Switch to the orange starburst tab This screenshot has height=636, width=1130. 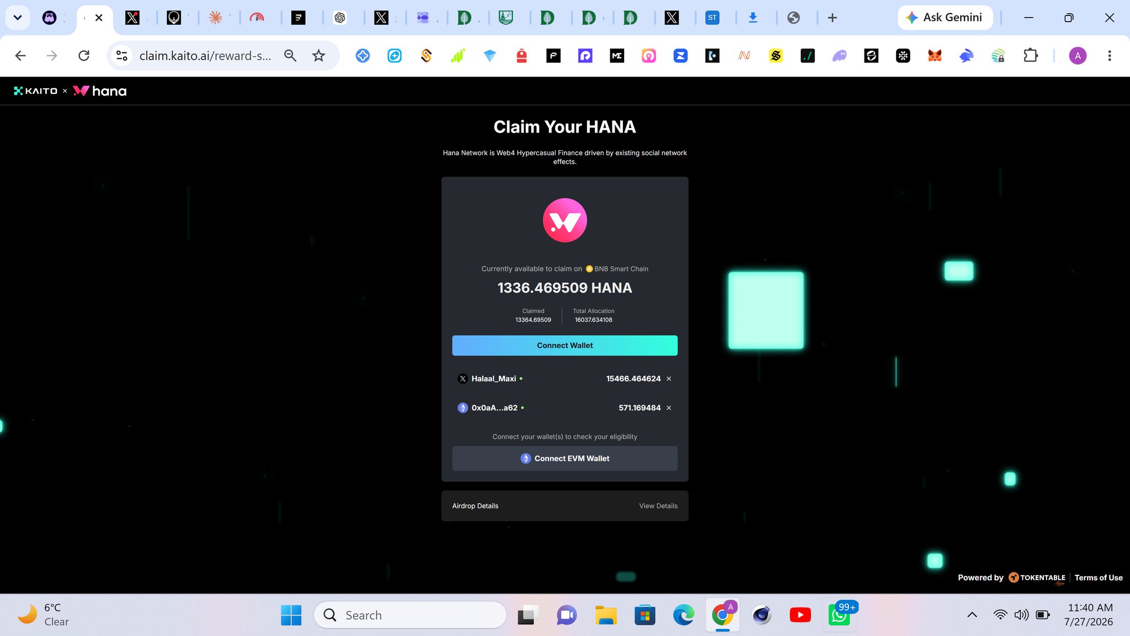click(215, 18)
